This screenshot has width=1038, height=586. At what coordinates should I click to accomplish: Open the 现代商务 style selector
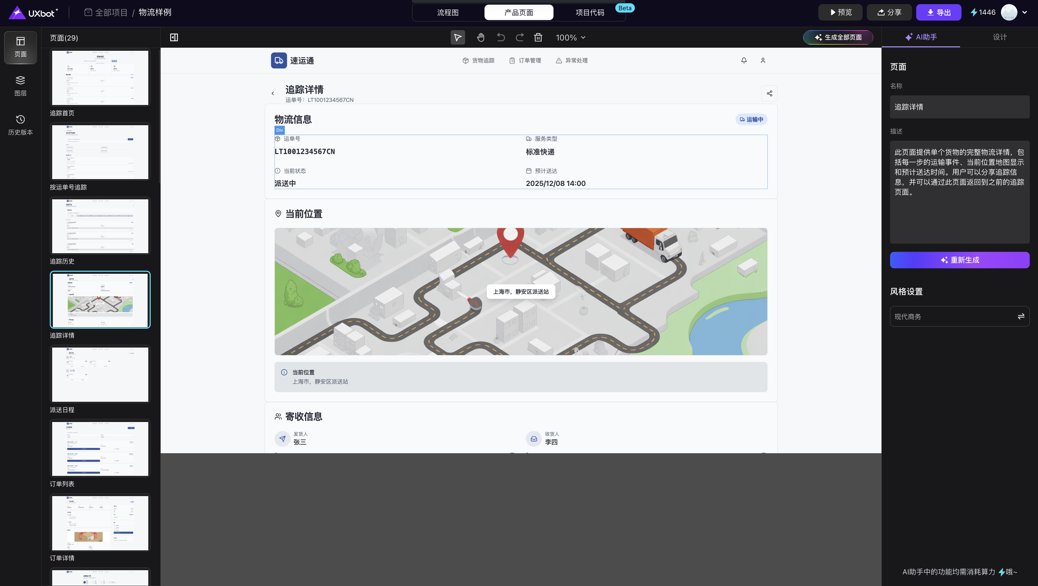tap(959, 317)
